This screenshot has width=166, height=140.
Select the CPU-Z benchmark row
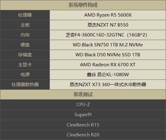click(83, 104)
